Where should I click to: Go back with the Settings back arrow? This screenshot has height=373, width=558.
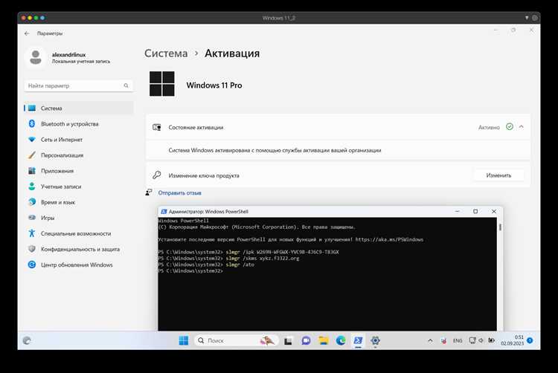(x=27, y=33)
